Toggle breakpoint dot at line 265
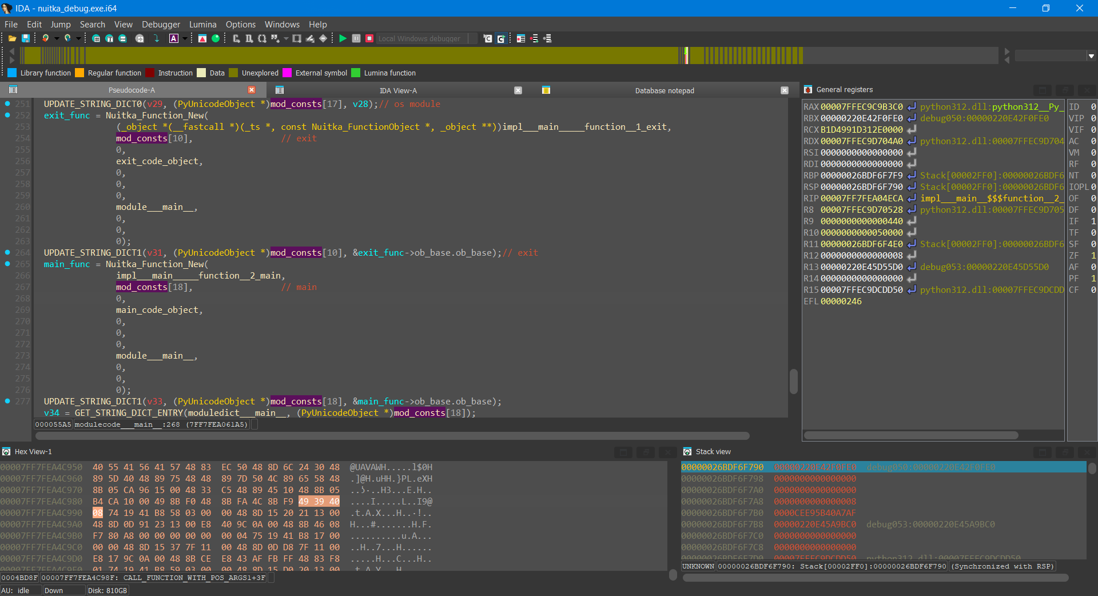Image resolution: width=1098 pixels, height=596 pixels. pyautogui.click(x=7, y=264)
